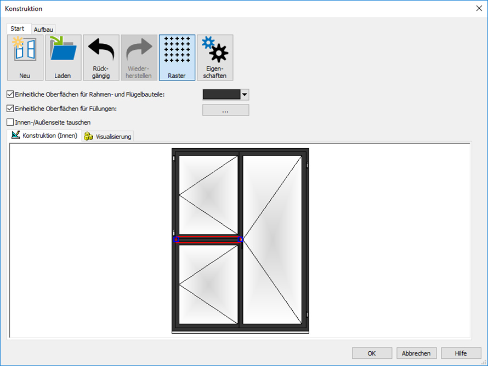Open the Visualisierung tab

click(x=108, y=136)
